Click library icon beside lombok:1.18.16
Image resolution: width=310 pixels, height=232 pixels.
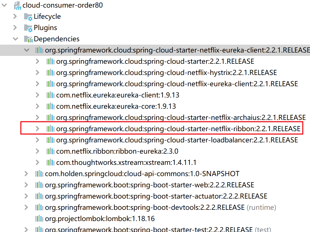click(39, 219)
